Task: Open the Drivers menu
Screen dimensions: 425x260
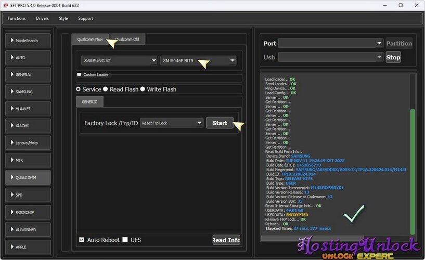Action: click(42, 18)
